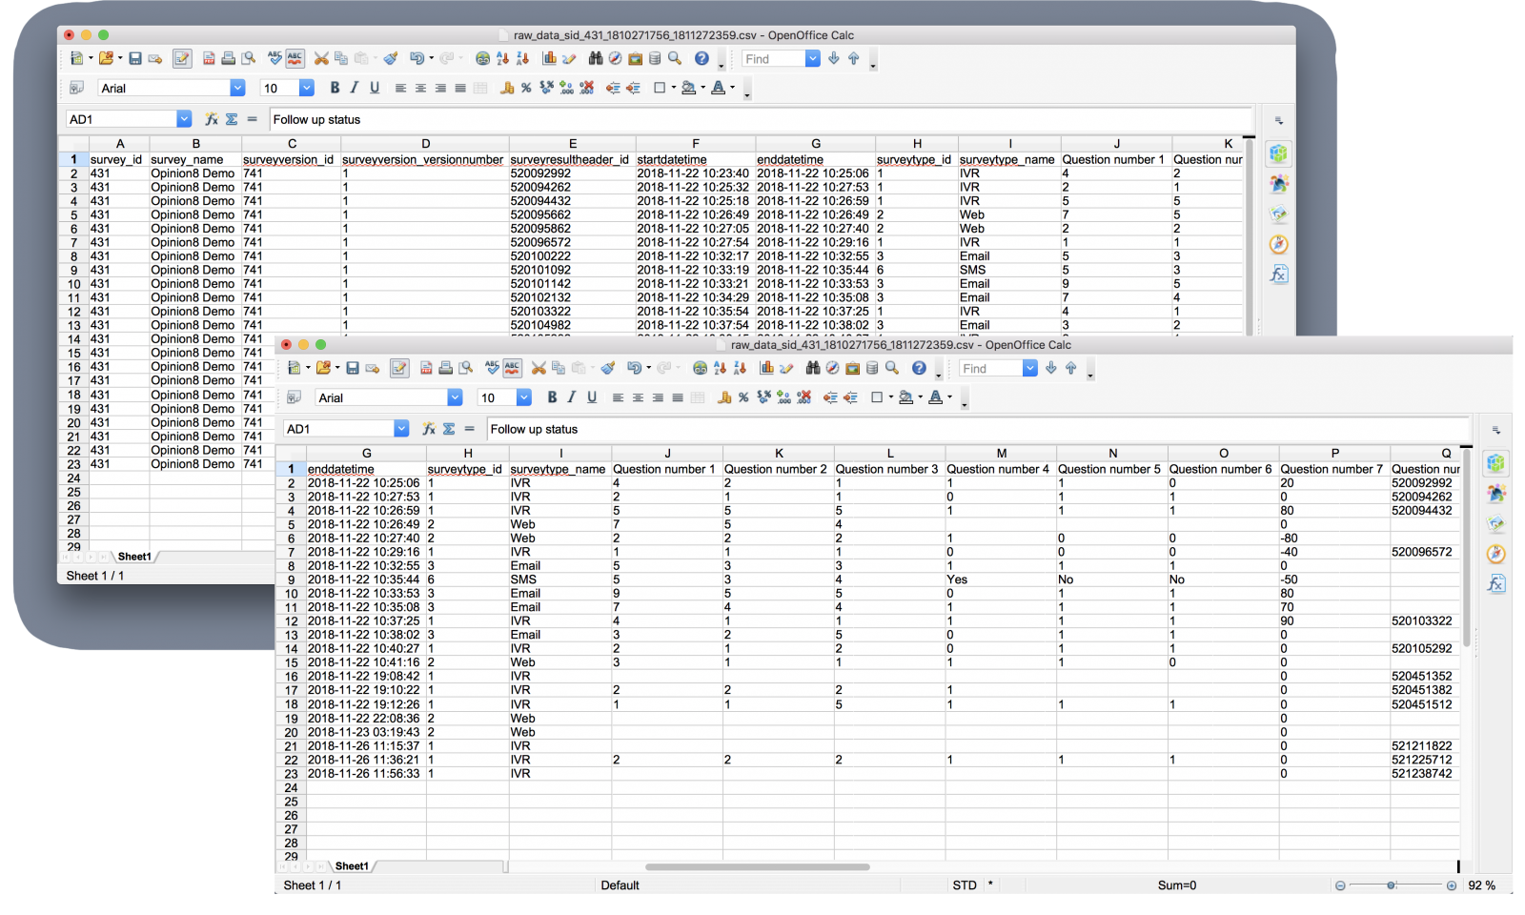1525x915 pixels.
Task: Open Find & Replace binoculars in front window
Action: point(813,369)
